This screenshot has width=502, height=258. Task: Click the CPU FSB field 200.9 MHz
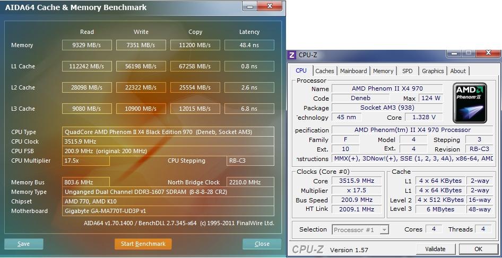[x=168, y=151]
